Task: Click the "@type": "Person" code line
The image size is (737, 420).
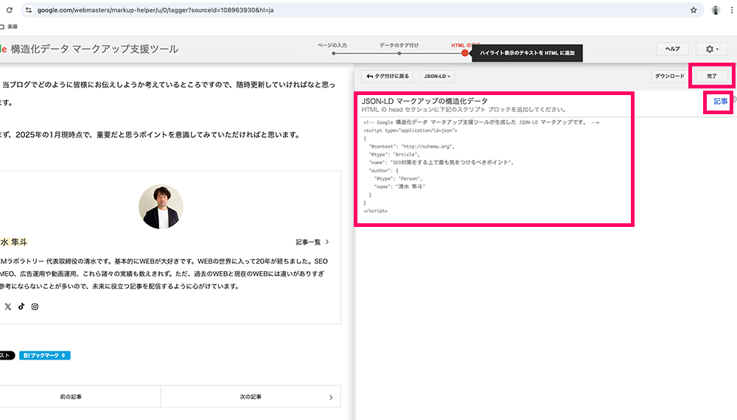Action: (398, 178)
